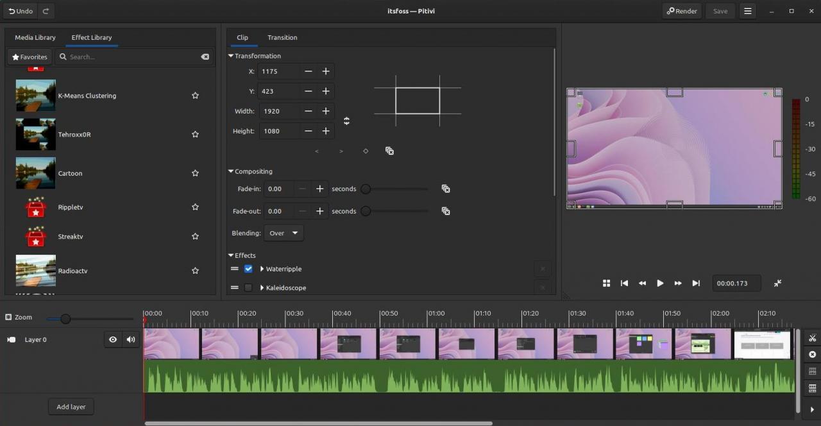Toggle the Favorites filter
Viewport: 821px width, 426px height.
(30, 57)
